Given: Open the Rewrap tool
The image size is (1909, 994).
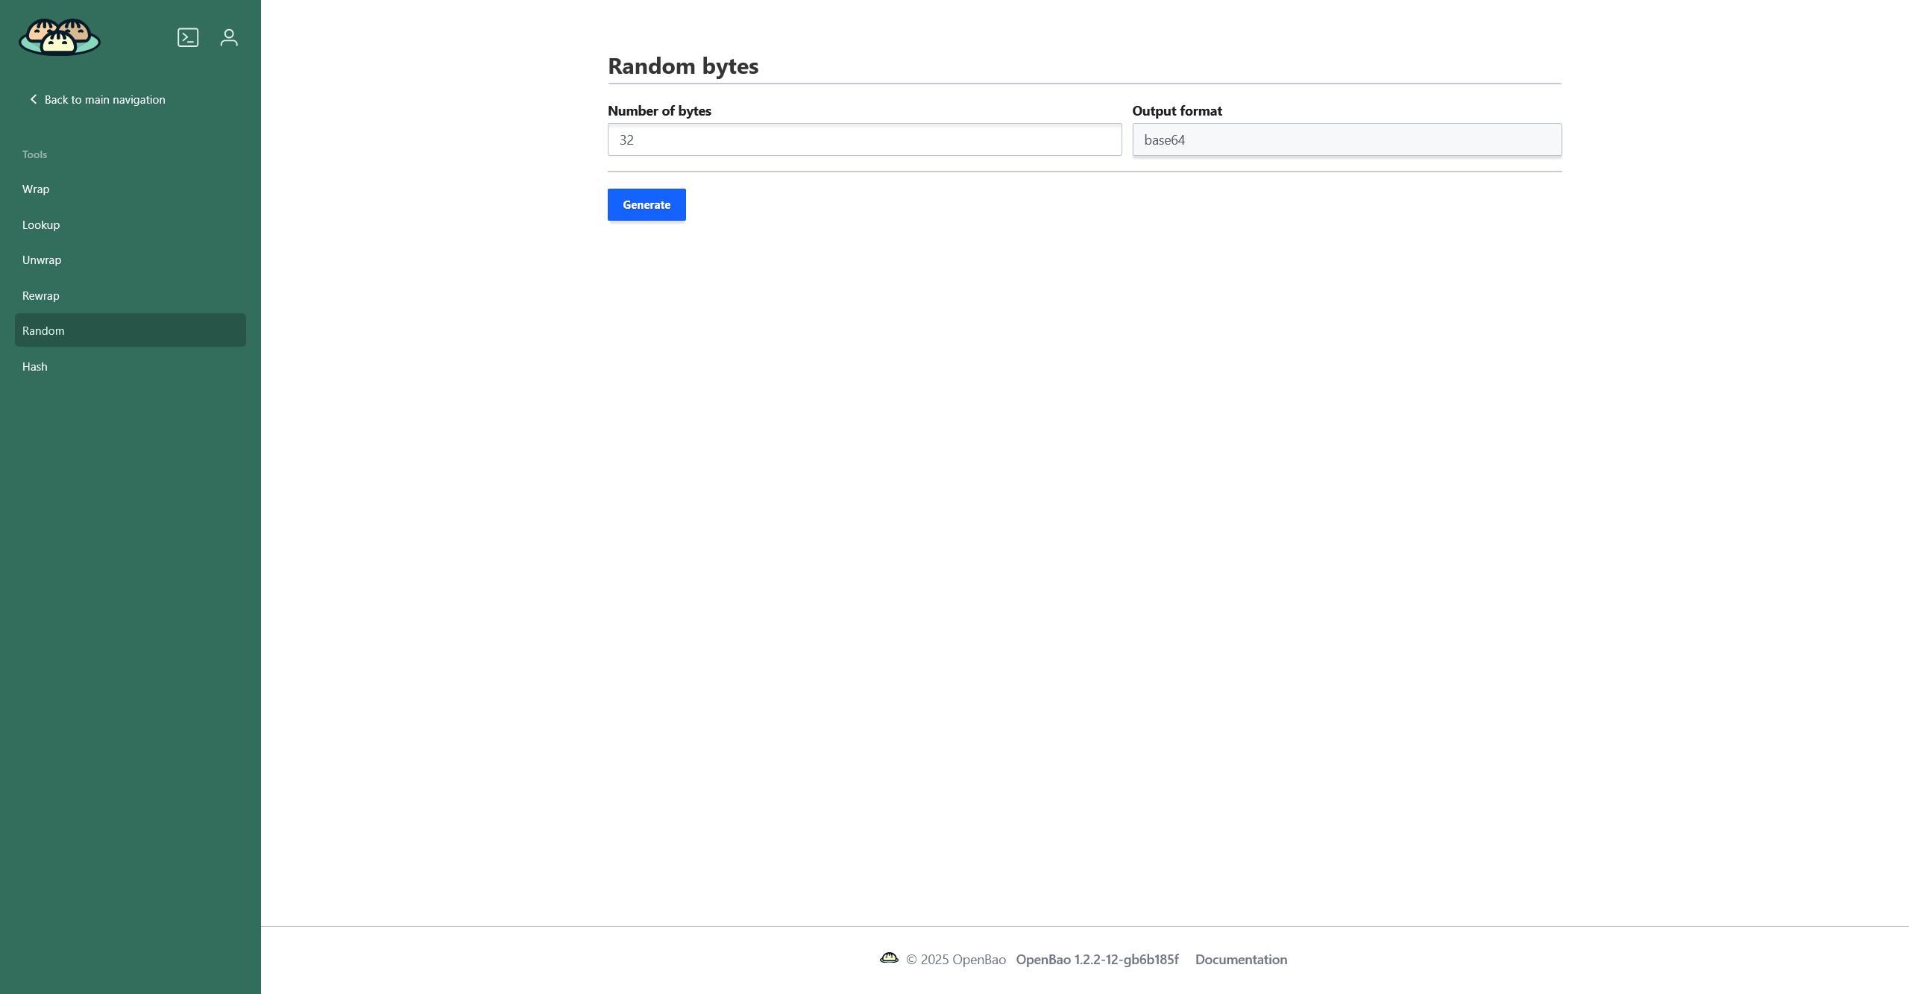Looking at the screenshot, I should coord(40,295).
